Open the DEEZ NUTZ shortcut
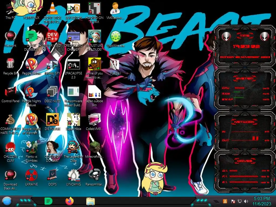 coord(53,94)
